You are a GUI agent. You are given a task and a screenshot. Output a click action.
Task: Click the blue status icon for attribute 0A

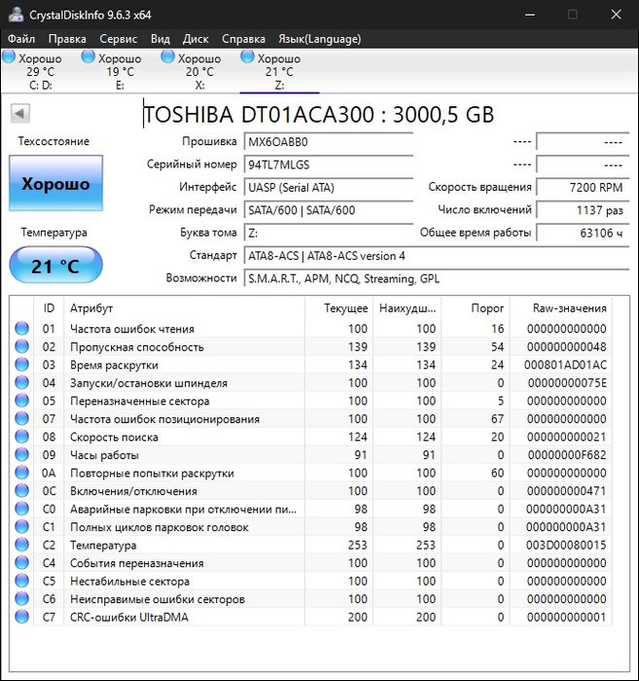click(x=21, y=473)
